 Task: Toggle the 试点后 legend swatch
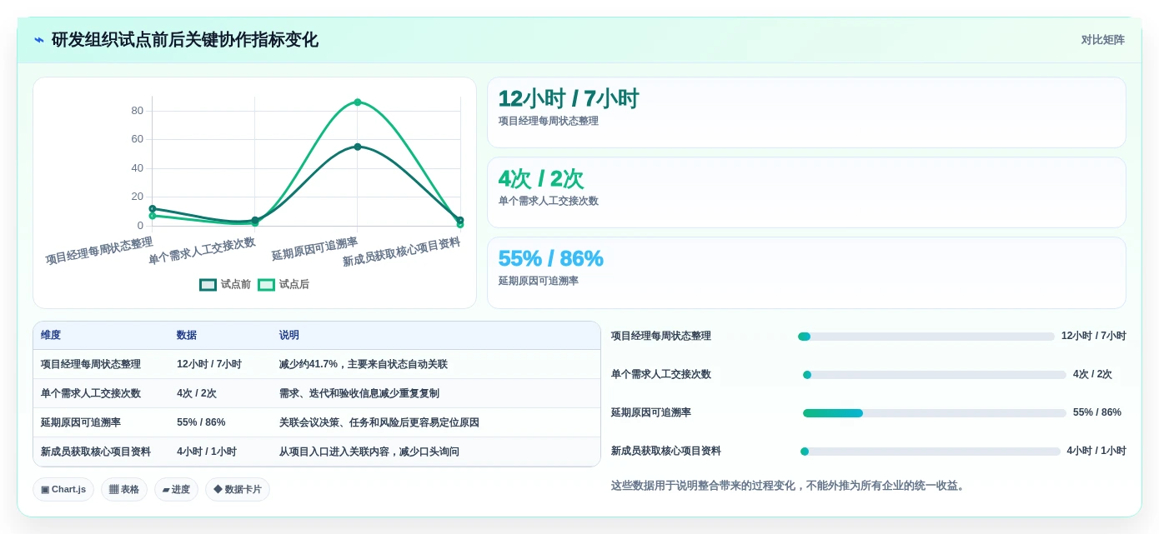(266, 285)
